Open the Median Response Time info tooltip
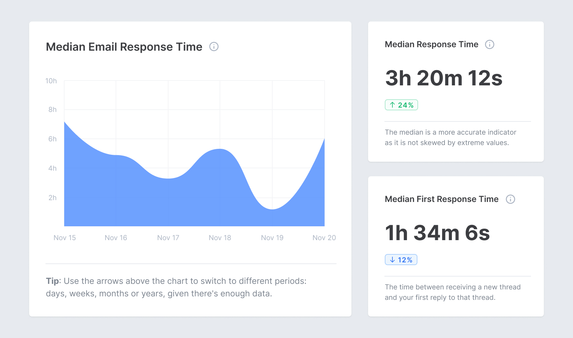The image size is (573, 338). point(490,44)
